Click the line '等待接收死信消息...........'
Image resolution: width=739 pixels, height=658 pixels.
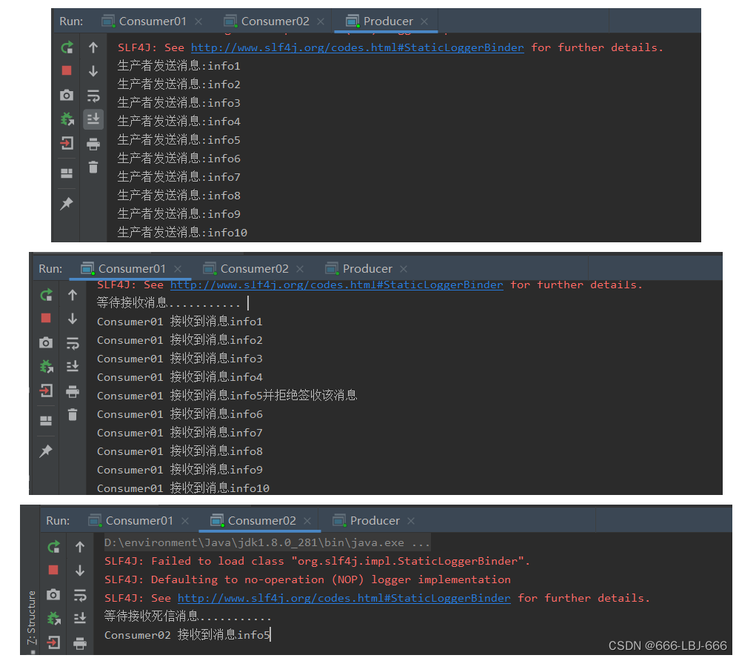pyautogui.click(x=187, y=617)
